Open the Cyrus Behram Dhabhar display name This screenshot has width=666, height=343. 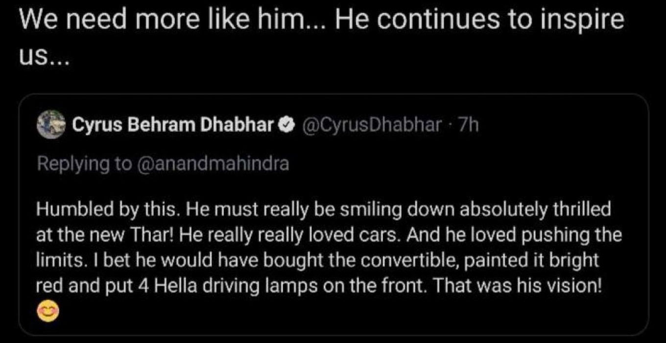pyautogui.click(x=173, y=126)
